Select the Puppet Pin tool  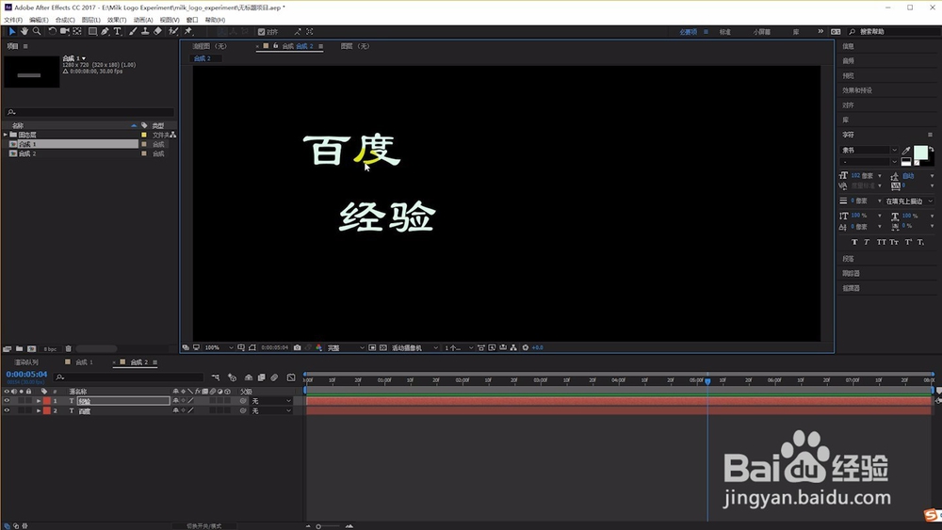[188, 31]
